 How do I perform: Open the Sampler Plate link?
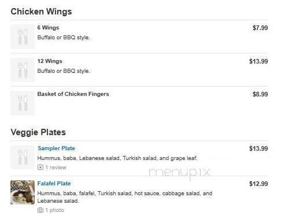click(57, 148)
